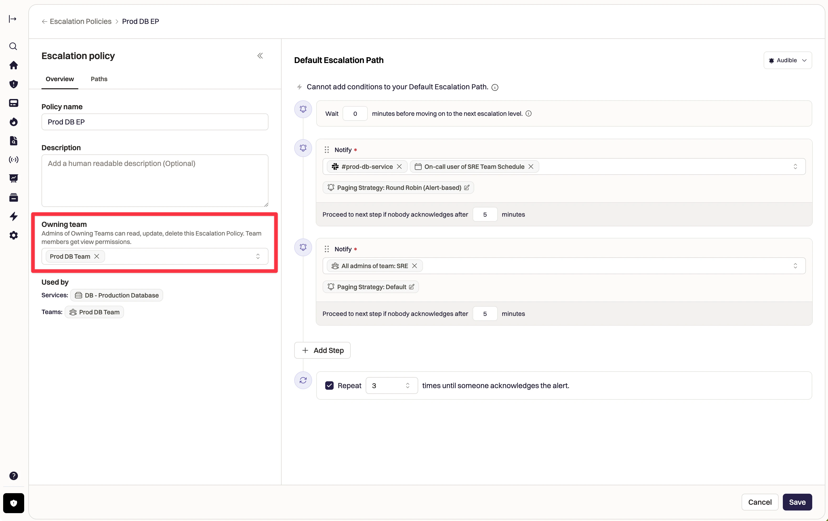The width and height of the screenshot is (828, 521).
Task: Open the lightning bolt sidebar icon
Action: pos(13,216)
